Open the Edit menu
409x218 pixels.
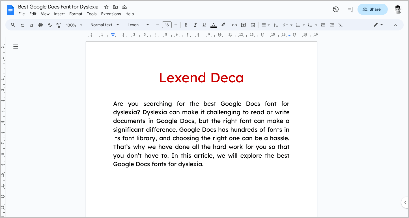(x=33, y=14)
